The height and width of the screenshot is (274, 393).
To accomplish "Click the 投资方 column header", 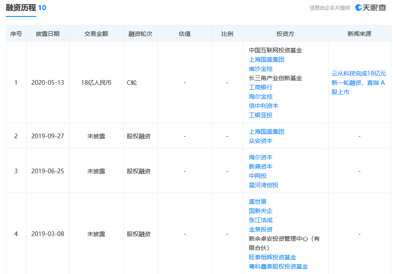I will tap(285, 34).
